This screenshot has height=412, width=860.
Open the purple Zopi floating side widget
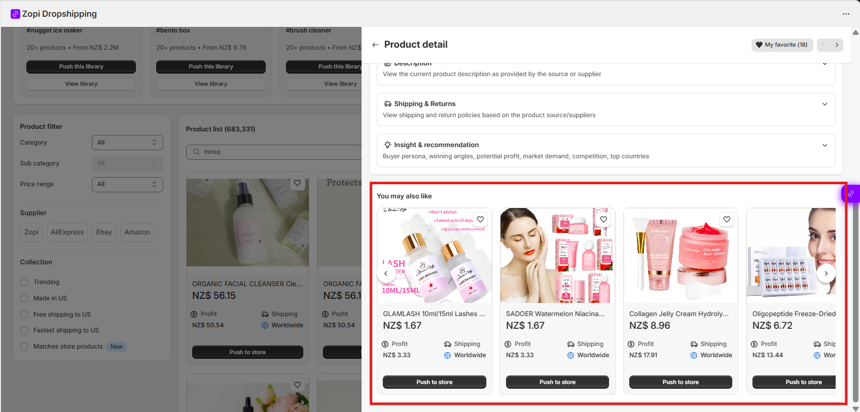(x=851, y=193)
